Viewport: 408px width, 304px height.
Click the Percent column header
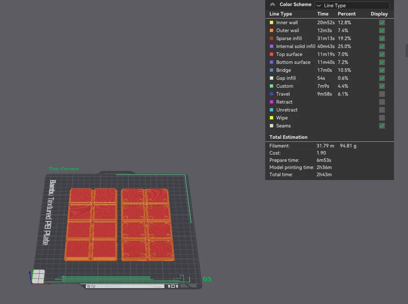346,14
